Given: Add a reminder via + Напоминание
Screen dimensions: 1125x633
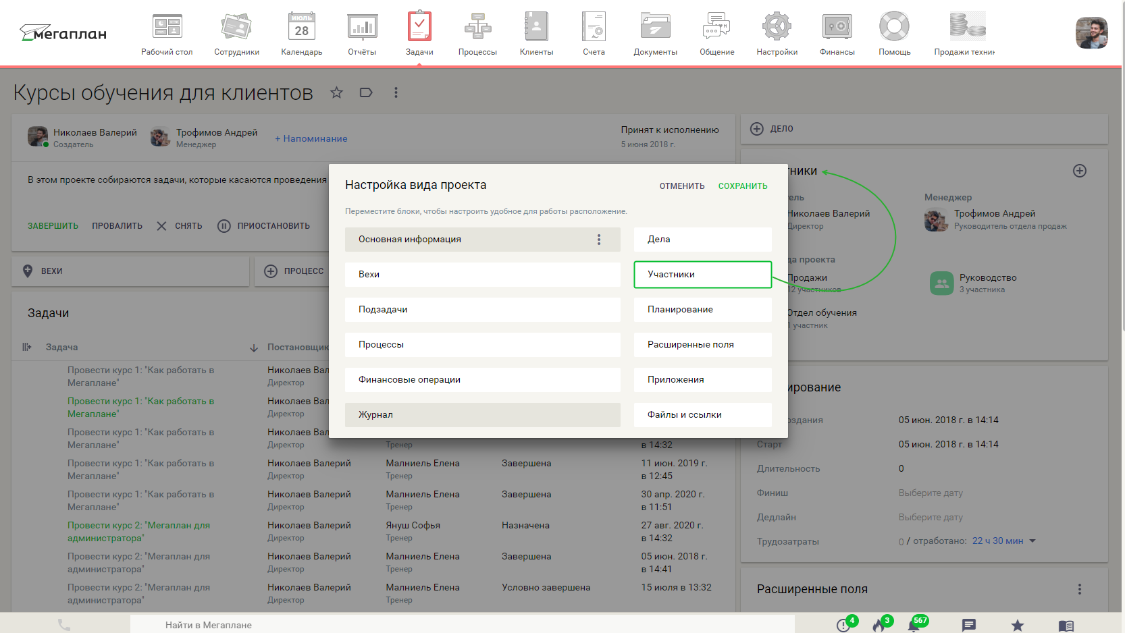Looking at the screenshot, I should click(311, 138).
